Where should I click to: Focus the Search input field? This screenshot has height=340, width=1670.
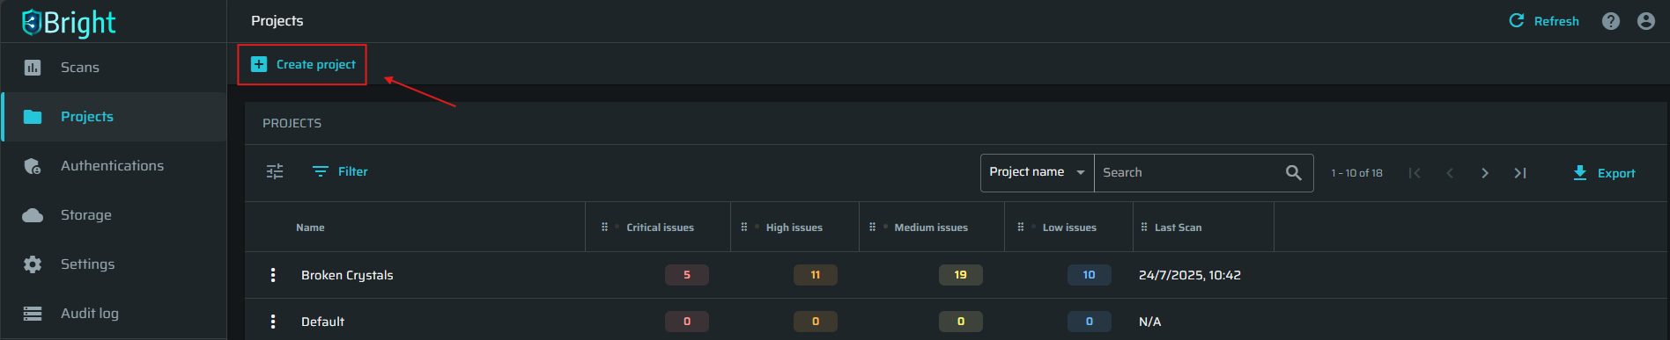click(x=1189, y=172)
